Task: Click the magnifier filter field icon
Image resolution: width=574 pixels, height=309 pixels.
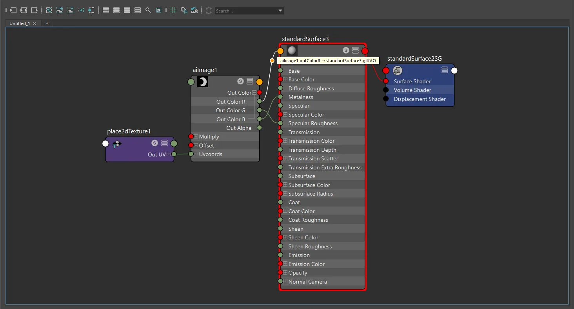Action: pyautogui.click(x=148, y=11)
